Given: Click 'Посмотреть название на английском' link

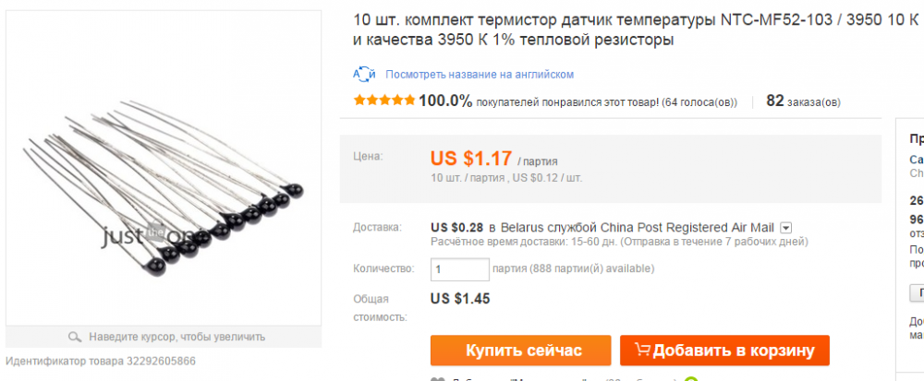Looking at the screenshot, I should tap(480, 74).
